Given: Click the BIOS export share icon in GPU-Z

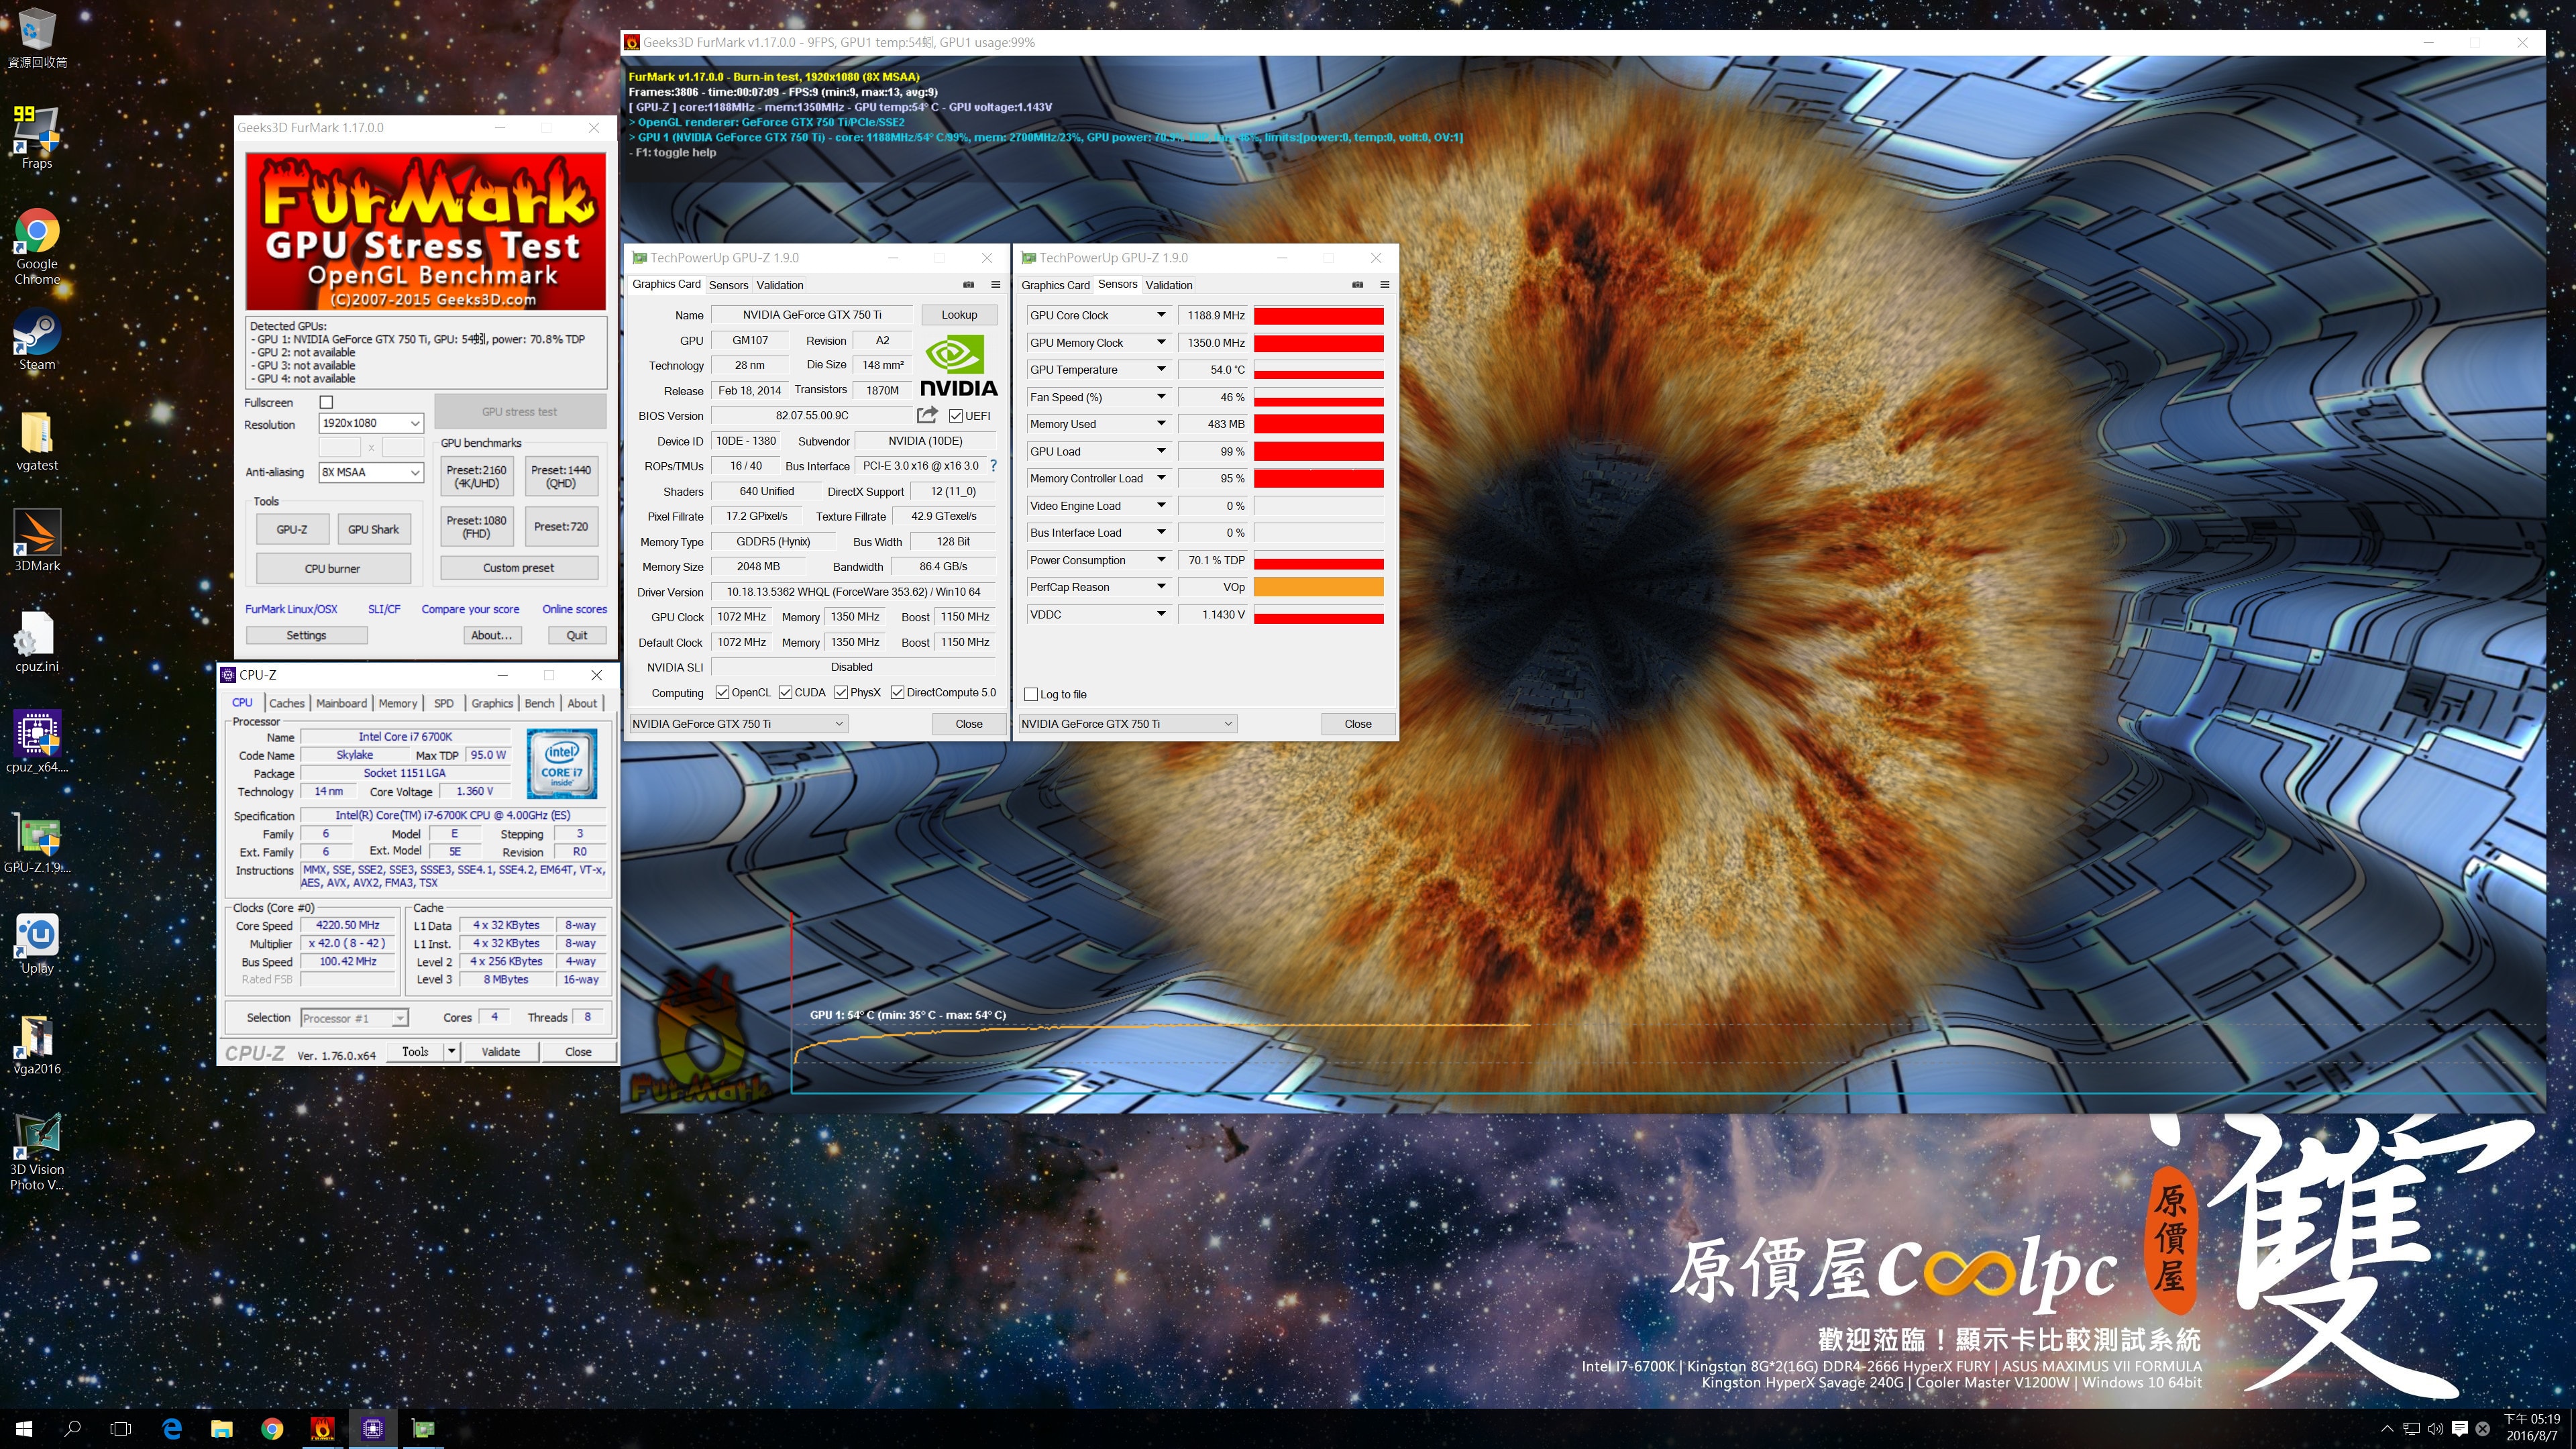Looking at the screenshot, I should point(927,415).
